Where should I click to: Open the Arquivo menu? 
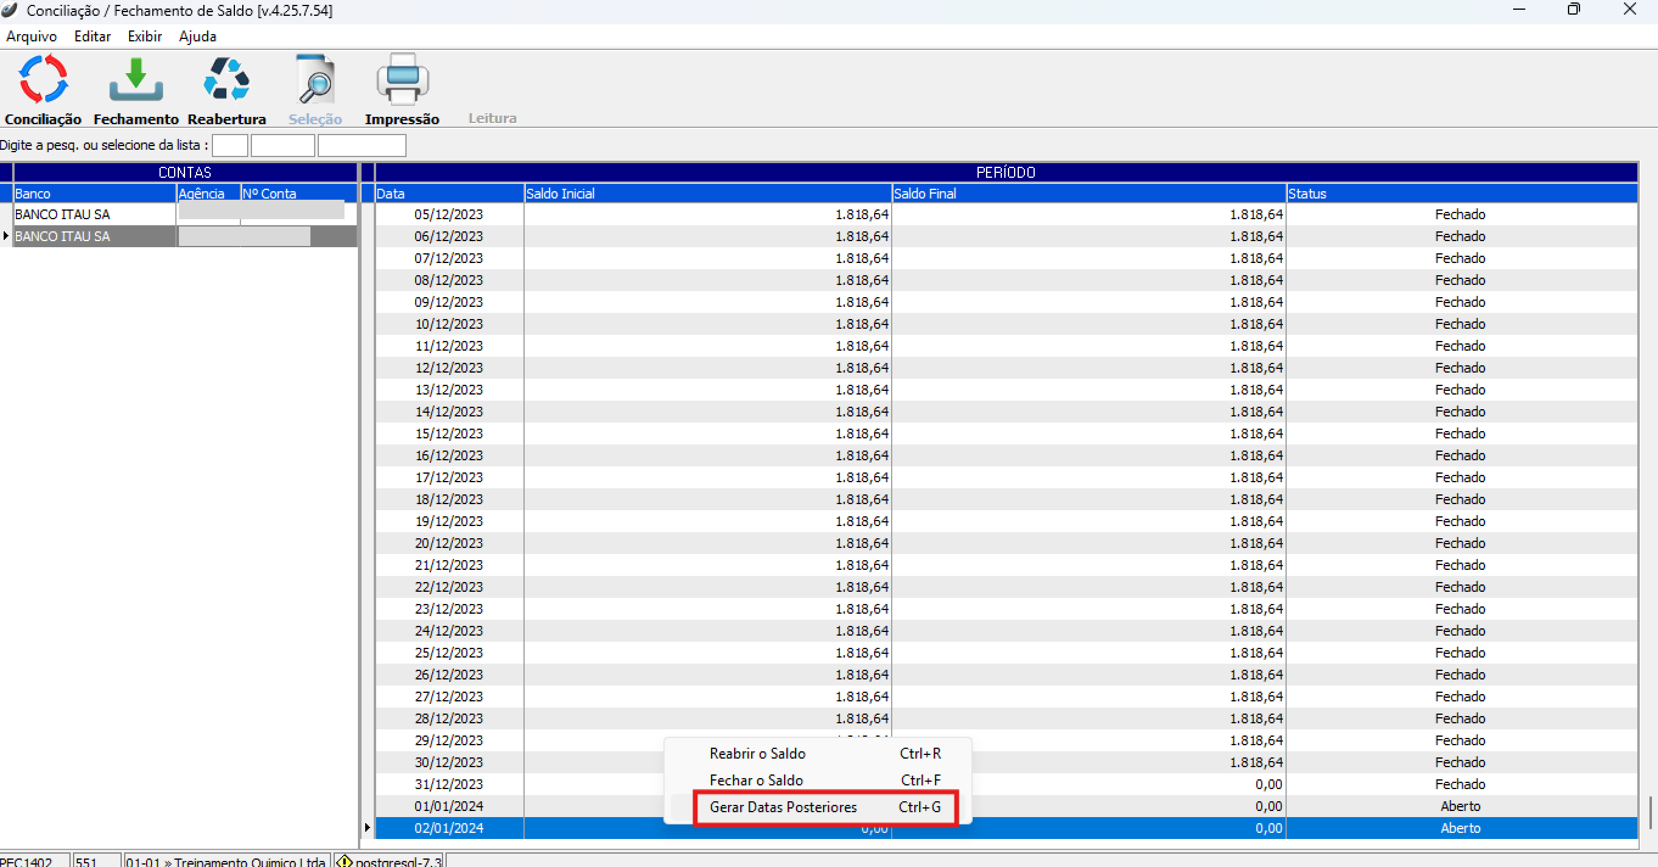[31, 37]
